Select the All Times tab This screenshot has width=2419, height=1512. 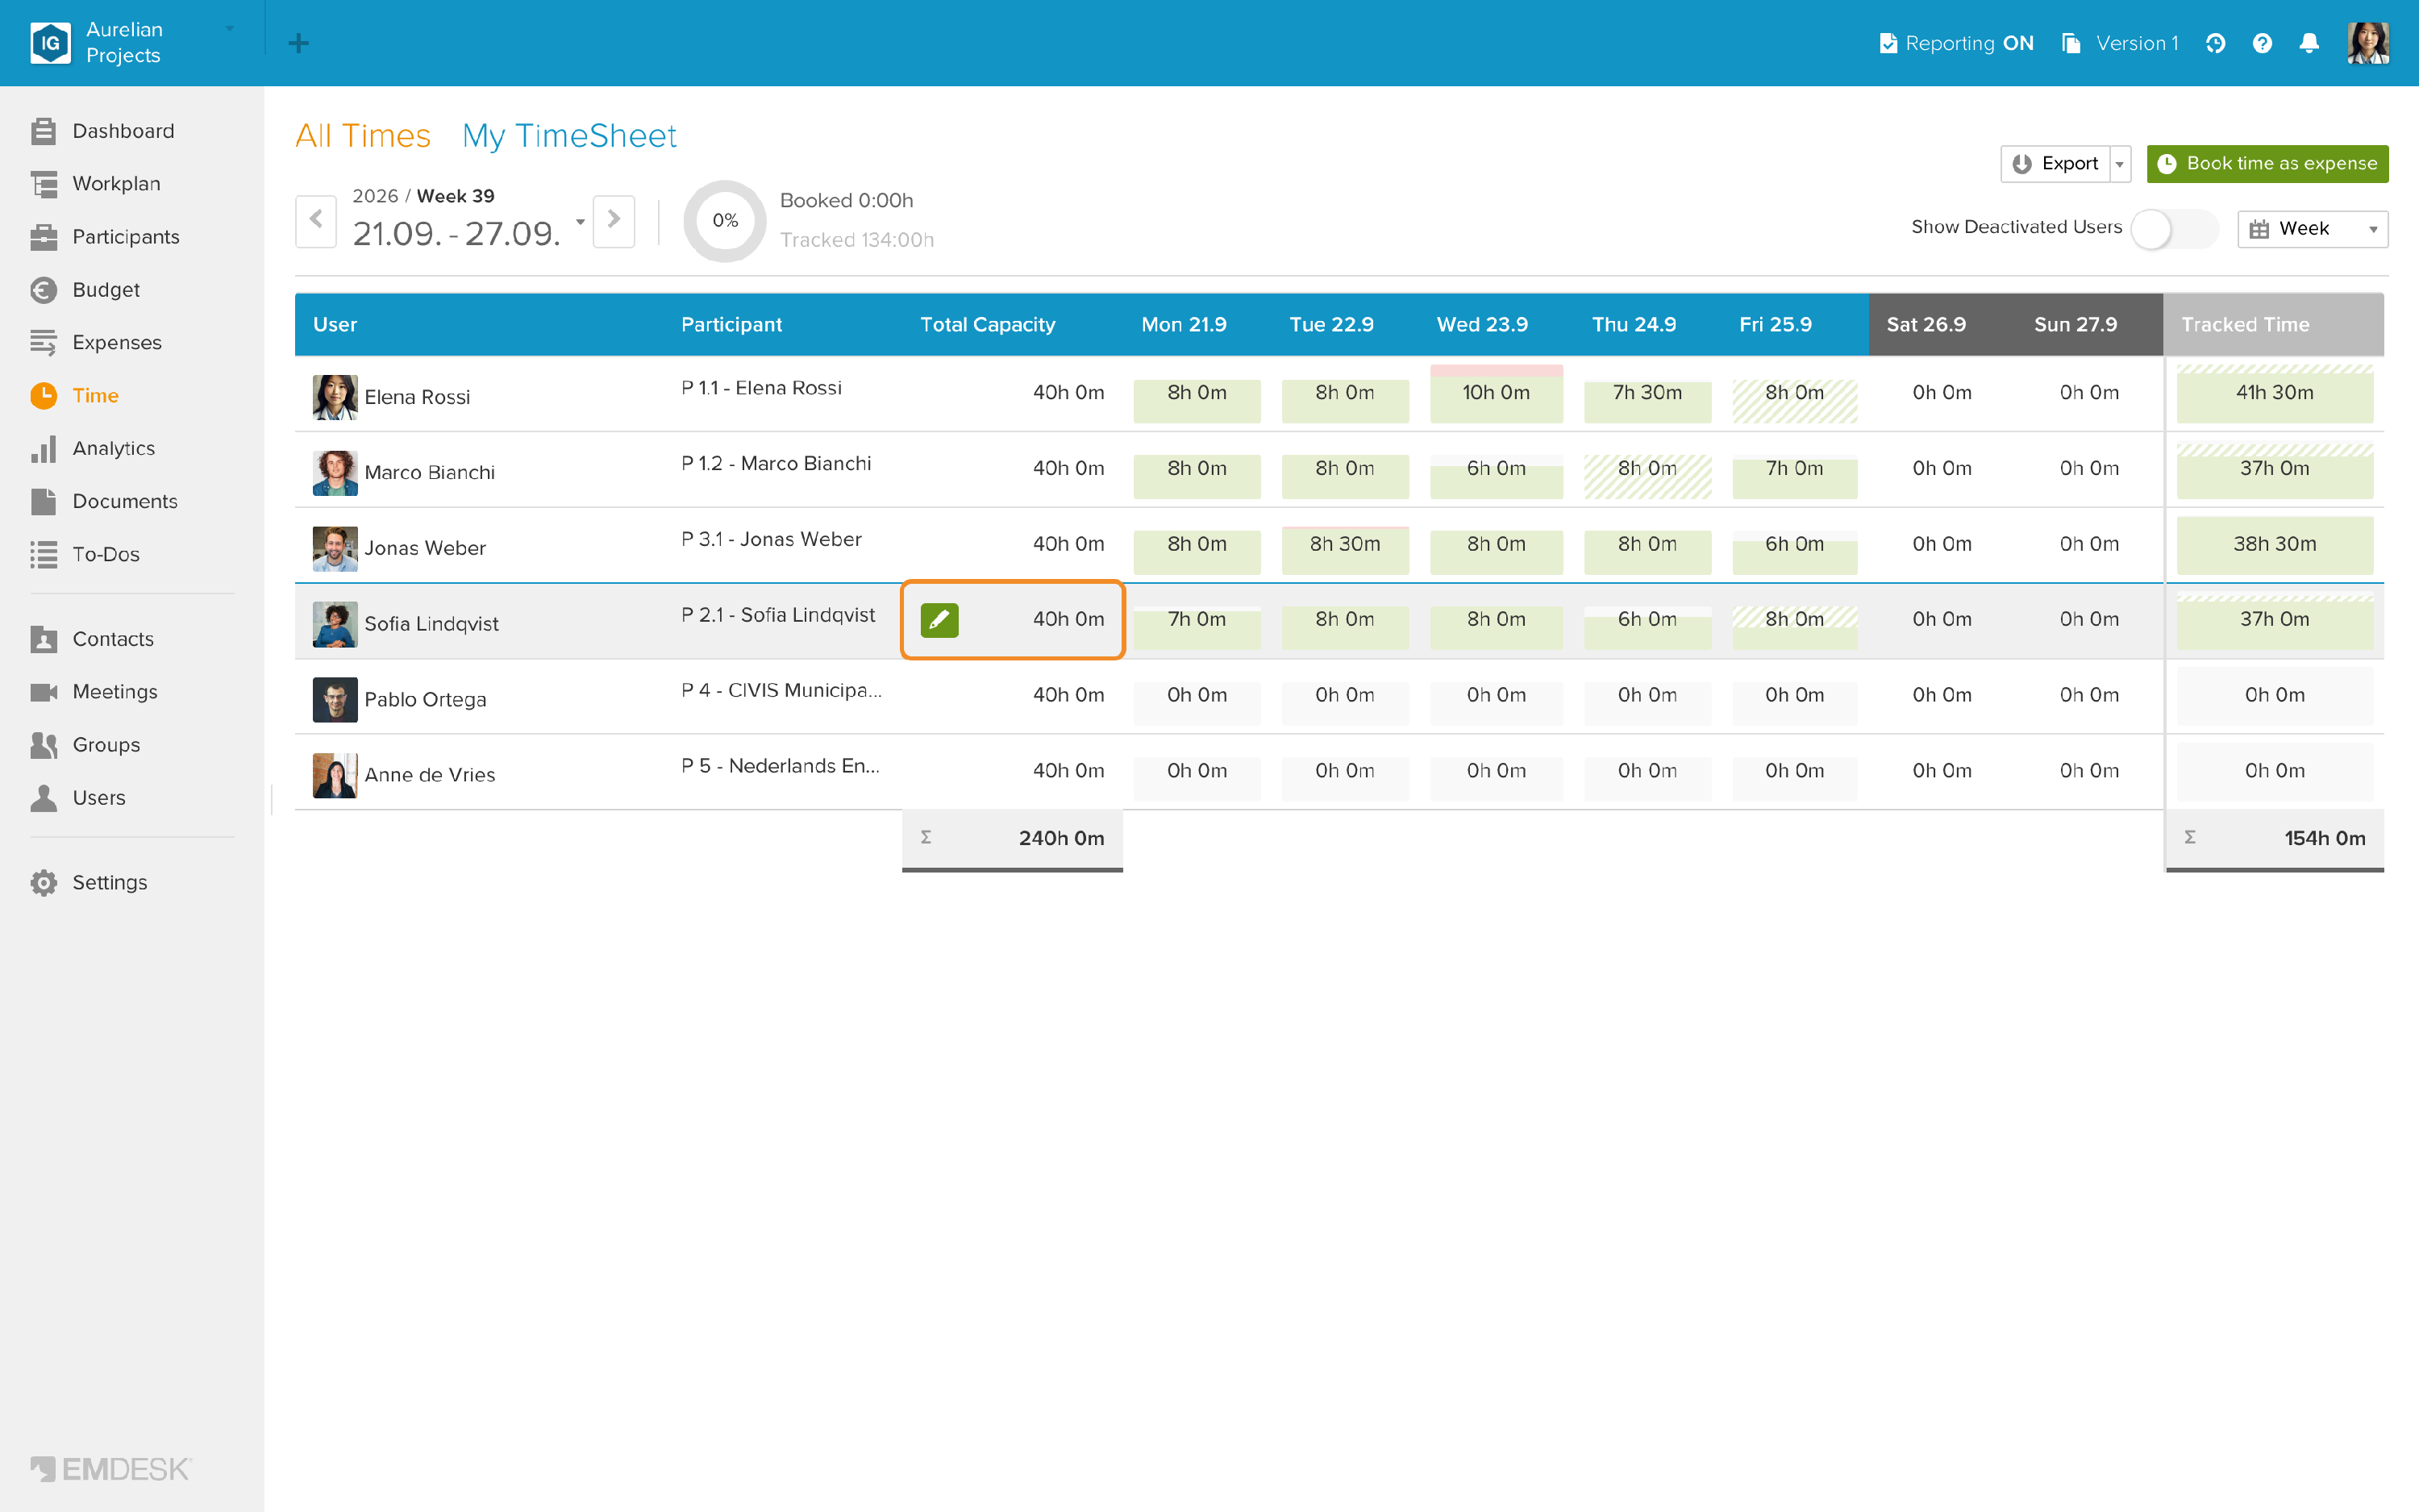[363, 135]
